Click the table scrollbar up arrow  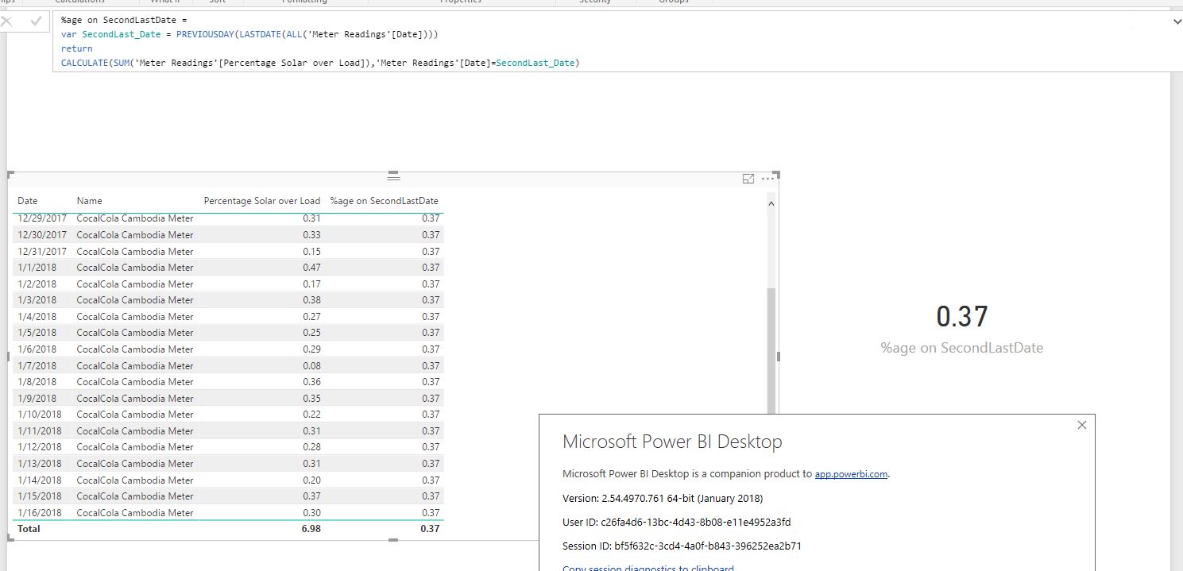[770, 204]
